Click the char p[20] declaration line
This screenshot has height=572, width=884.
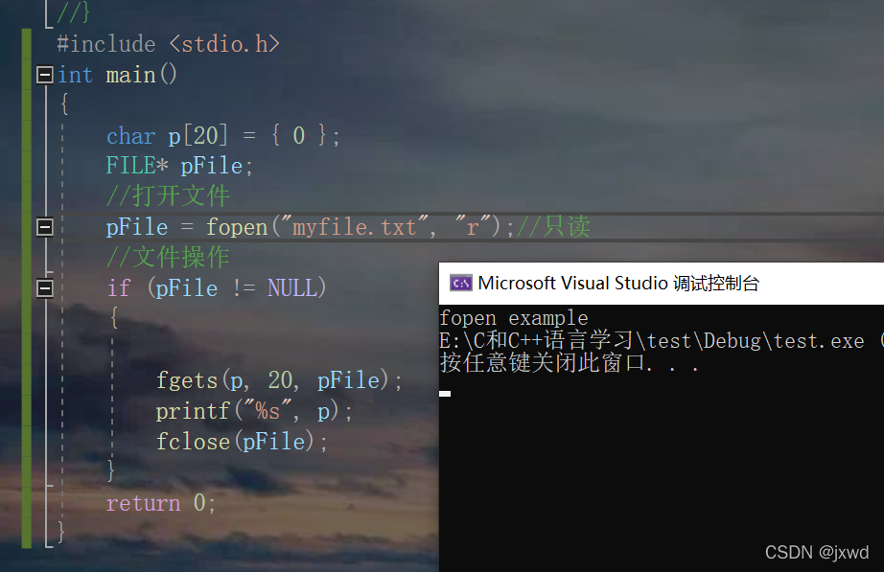(x=223, y=136)
